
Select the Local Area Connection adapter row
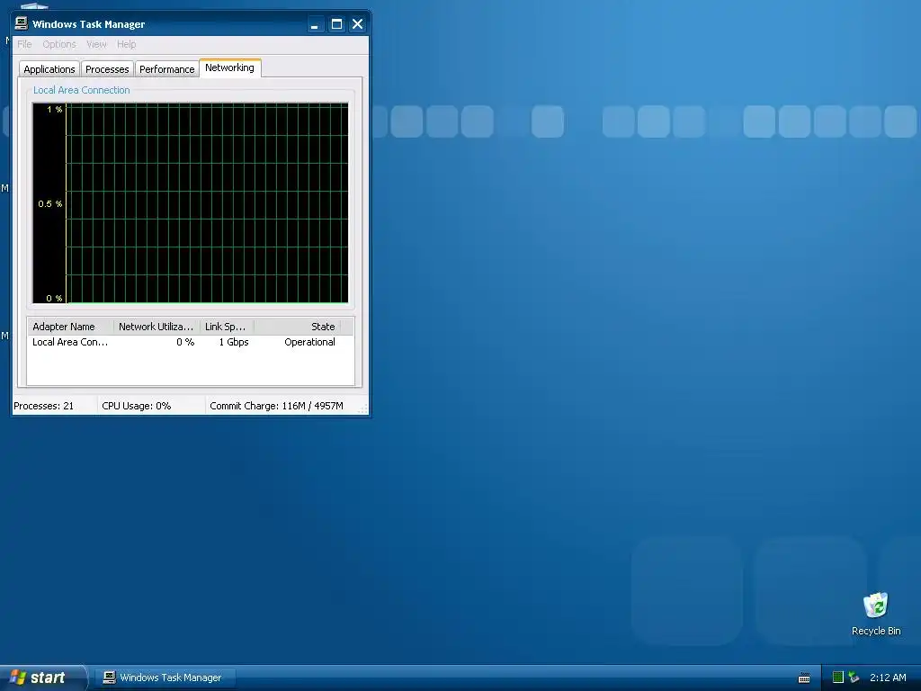(x=191, y=342)
